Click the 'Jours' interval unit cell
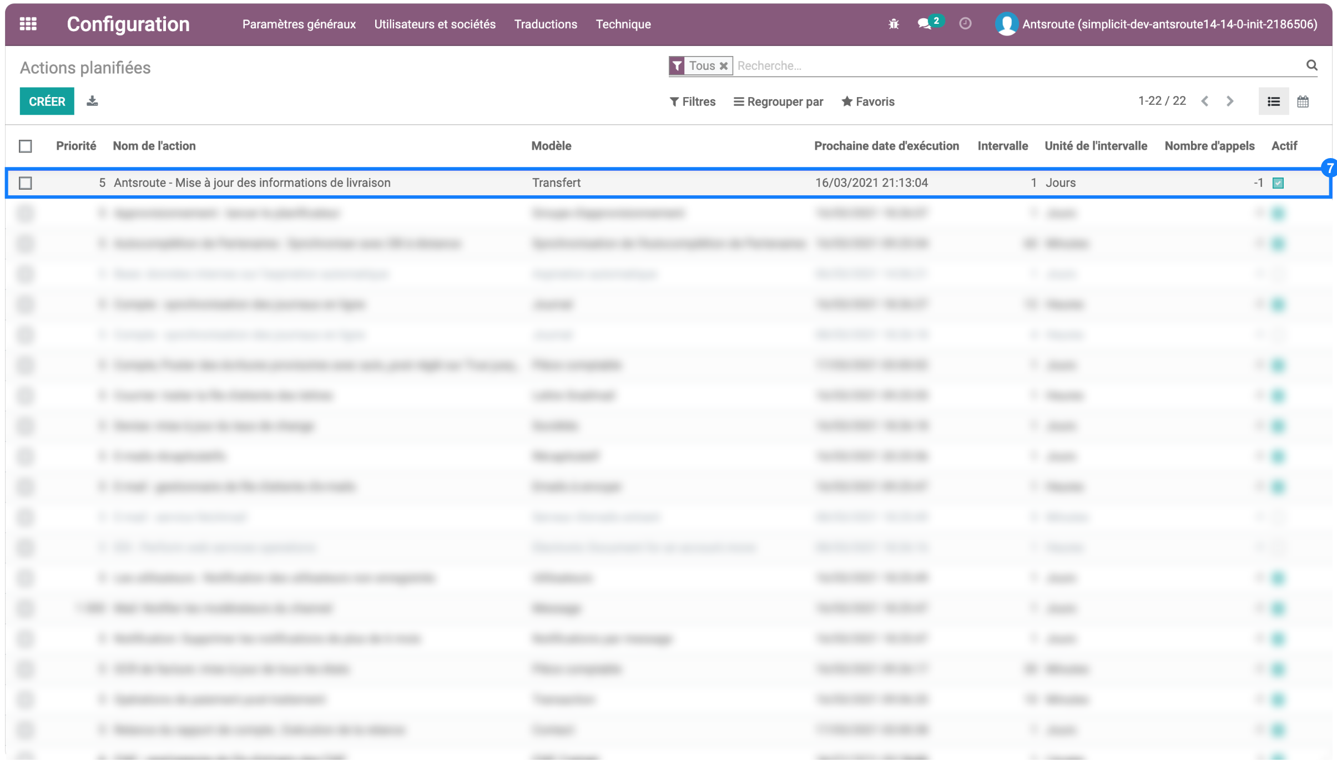This screenshot has width=1337, height=762. pos(1061,182)
